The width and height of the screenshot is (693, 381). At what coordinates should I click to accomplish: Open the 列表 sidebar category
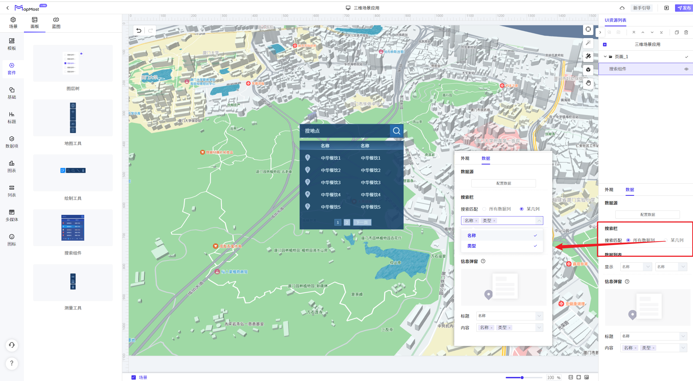12,191
